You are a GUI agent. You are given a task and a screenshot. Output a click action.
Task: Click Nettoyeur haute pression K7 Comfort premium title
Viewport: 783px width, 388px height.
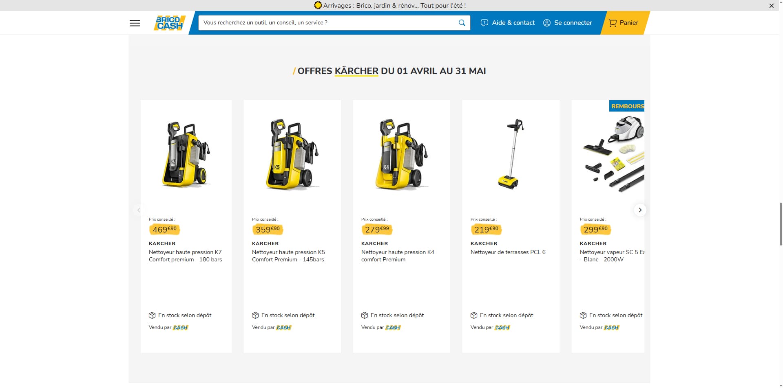click(186, 256)
